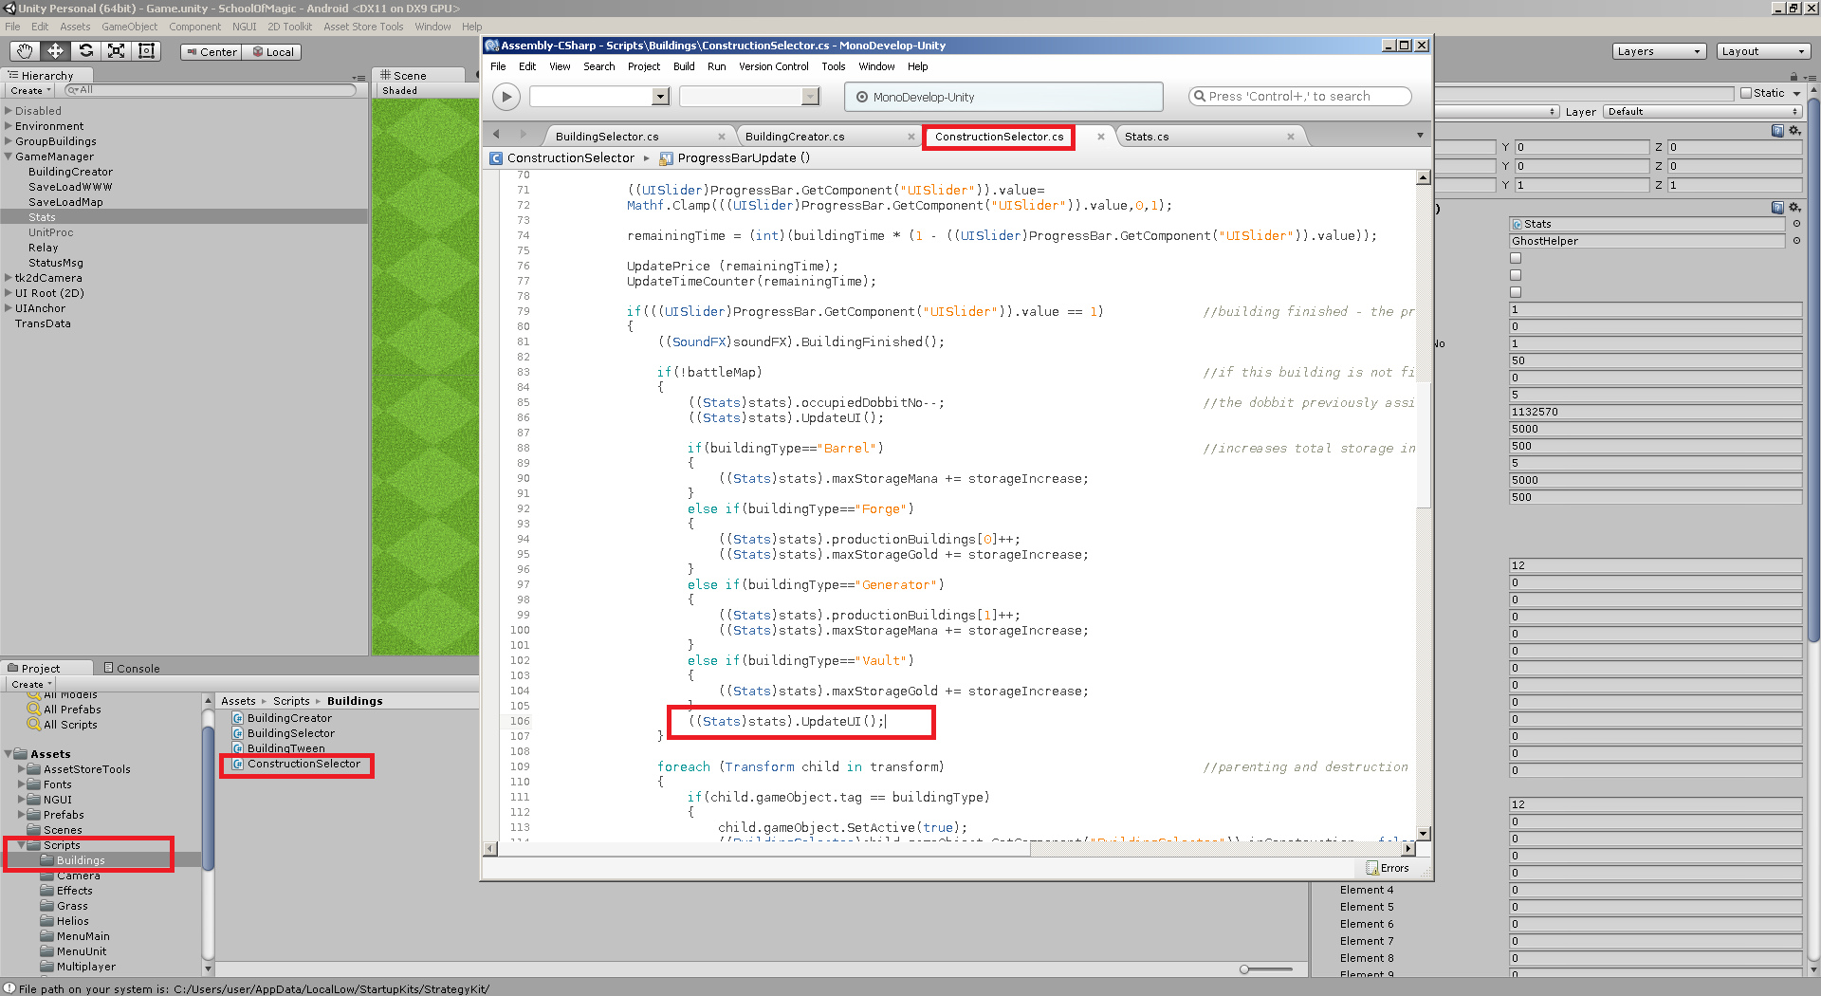Open Transform component gear settings menu
The width and height of the screenshot is (1821, 996).
pyautogui.click(x=1794, y=130)
